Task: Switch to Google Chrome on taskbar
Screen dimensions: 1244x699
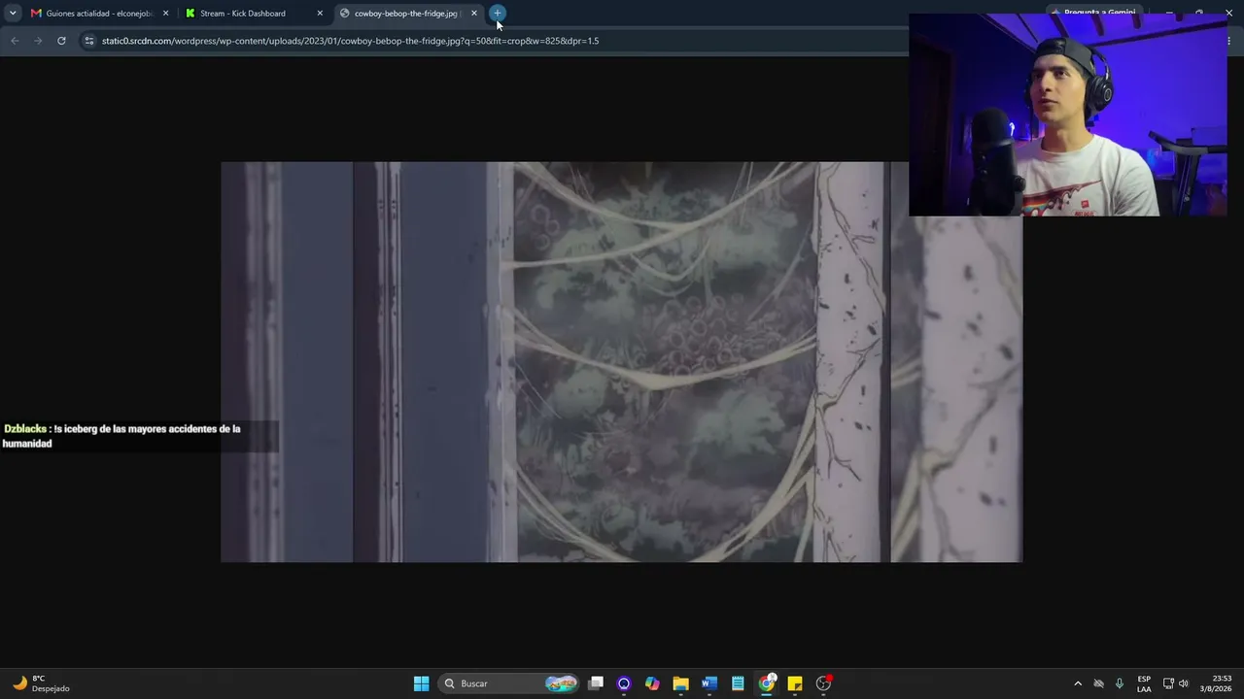Action: click(x=767, y=683)
